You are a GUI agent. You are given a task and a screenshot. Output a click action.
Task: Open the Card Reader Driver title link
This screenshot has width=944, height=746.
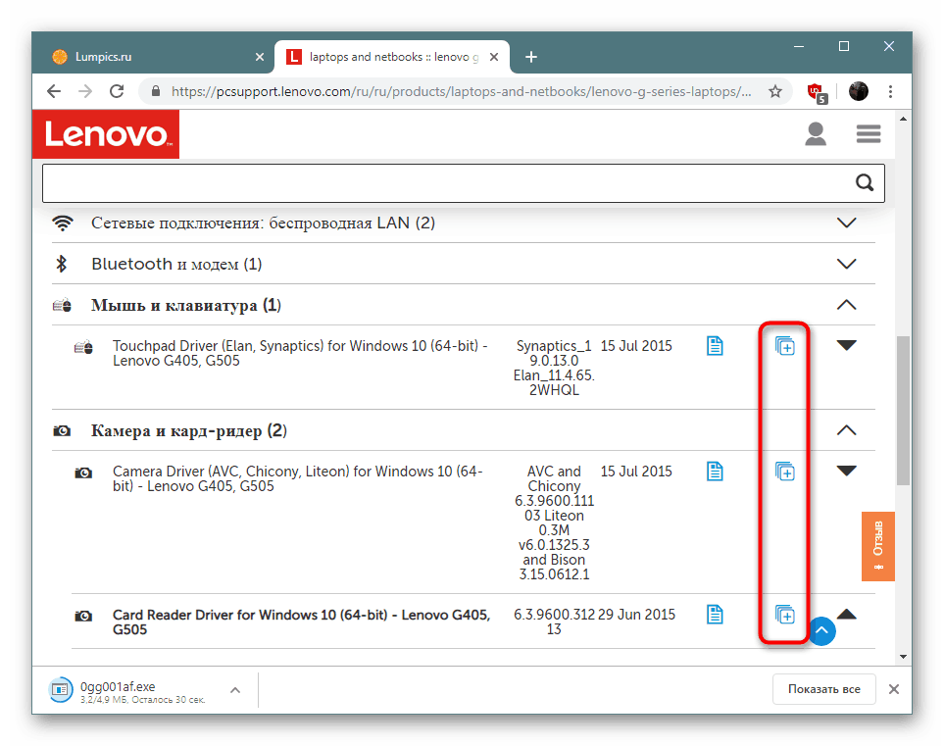coord(301,622)
